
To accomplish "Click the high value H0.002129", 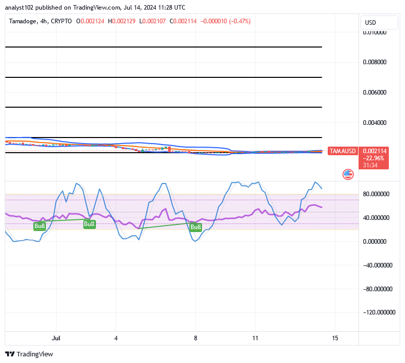I will pos(122,21).
